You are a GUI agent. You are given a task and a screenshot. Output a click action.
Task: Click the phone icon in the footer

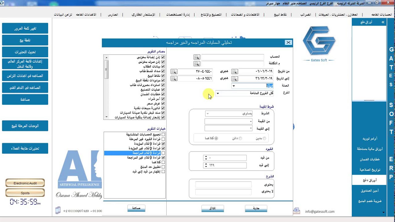click(58, 210)
